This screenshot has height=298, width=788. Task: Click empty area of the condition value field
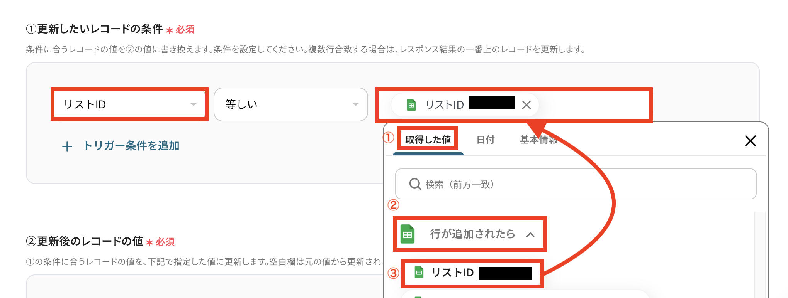(x=595, y=105)
